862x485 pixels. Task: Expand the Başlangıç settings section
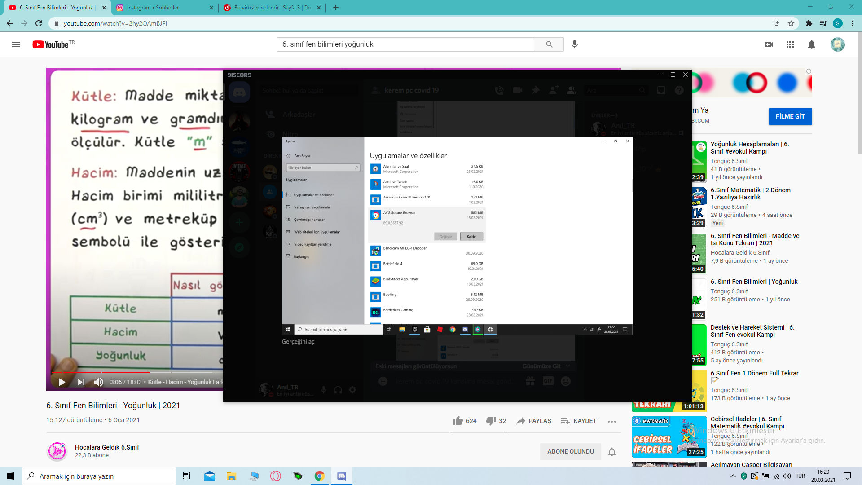tap(301, 256)
